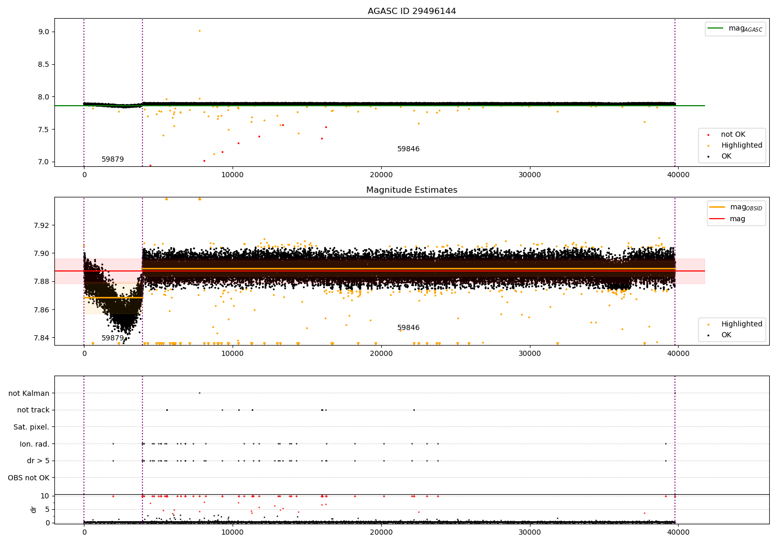This screenshot has height=544, width=777.
Task: Click the 'Ion. rad.' axis label
Action: click(x=35, y=444)
